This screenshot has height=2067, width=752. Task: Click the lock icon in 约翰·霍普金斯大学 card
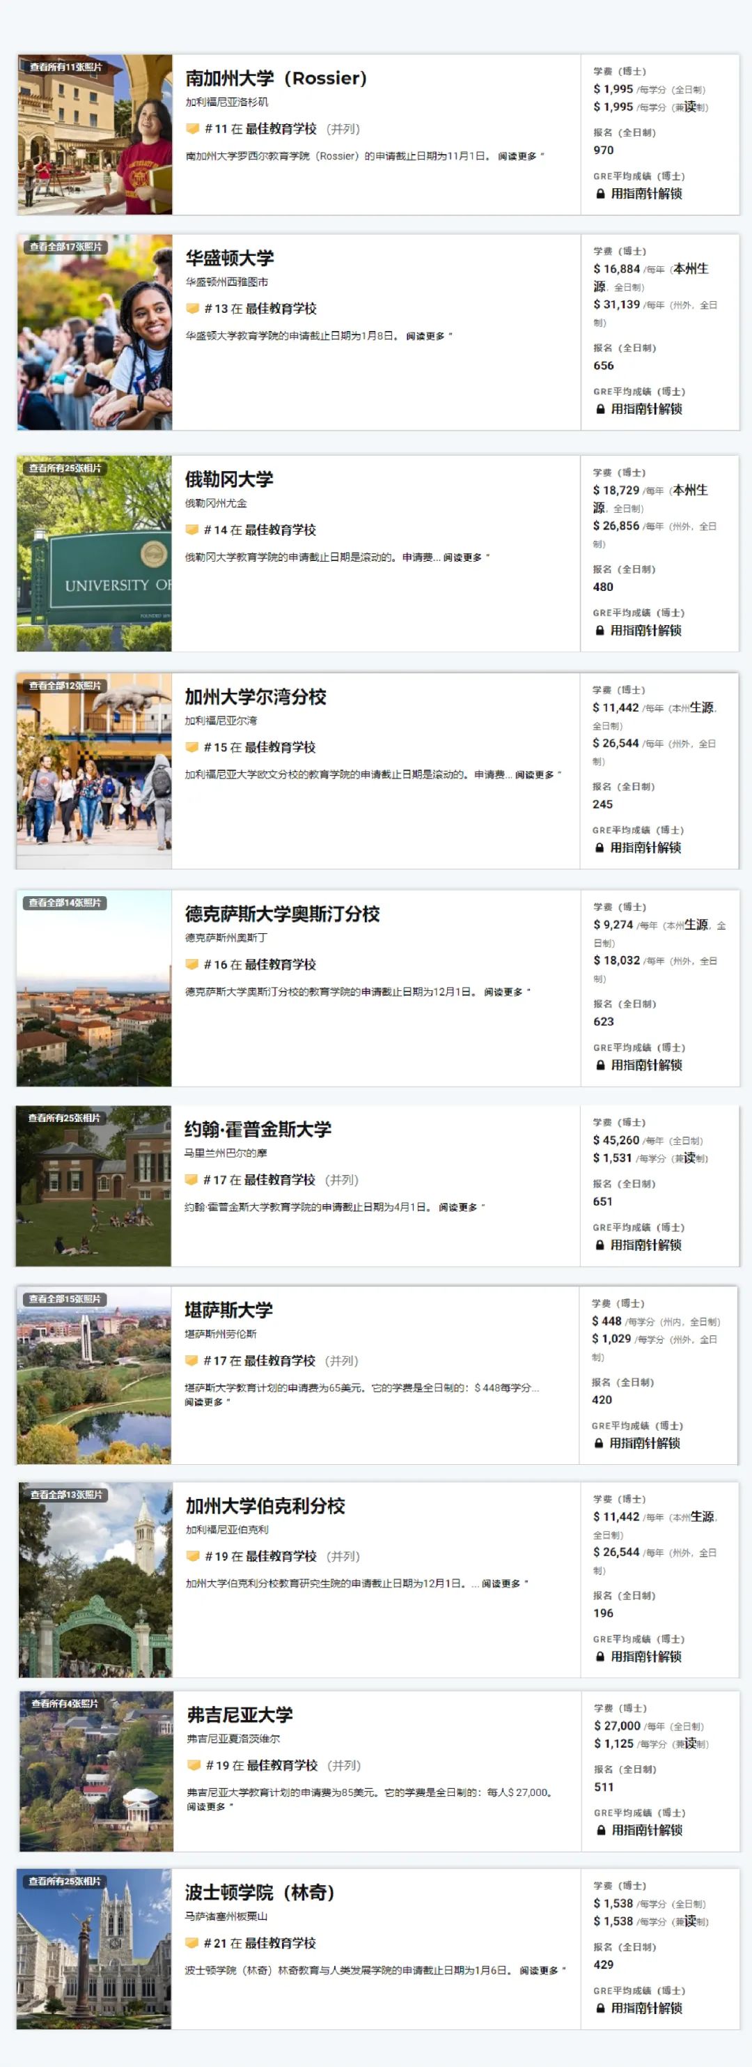pyautogui.click(x=600, y=1245)
